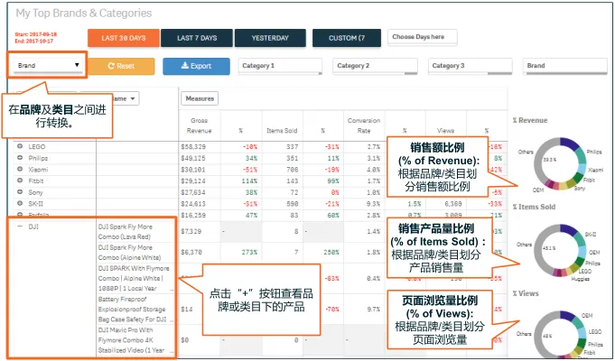The height and width of the screenshot is (361, 615).
Task: Click the Conversion Rate column header
Action: point(364,125)
